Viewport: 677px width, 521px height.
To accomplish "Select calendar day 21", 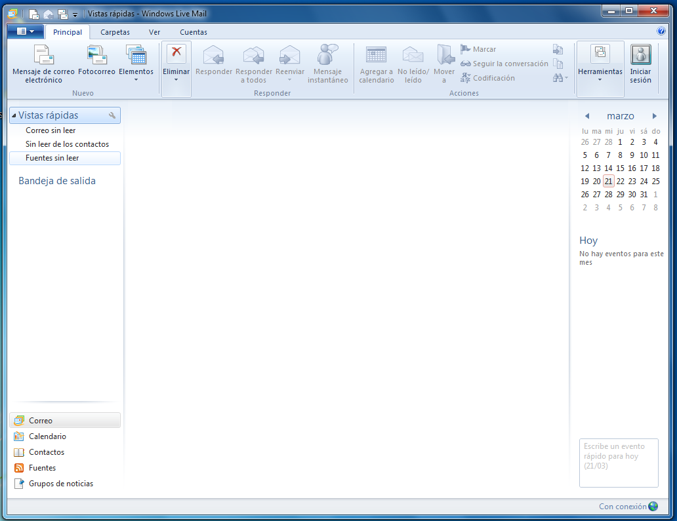I will pyautogui.click(x=608, y=181).
